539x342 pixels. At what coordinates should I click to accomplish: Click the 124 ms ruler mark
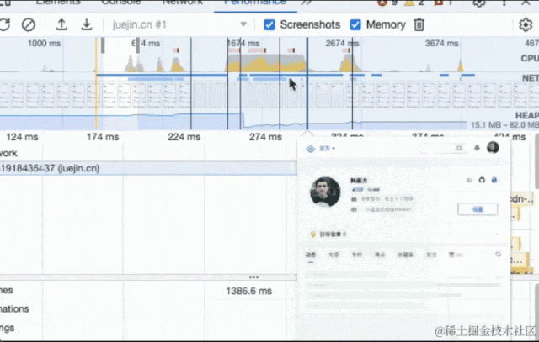(23, 137)
